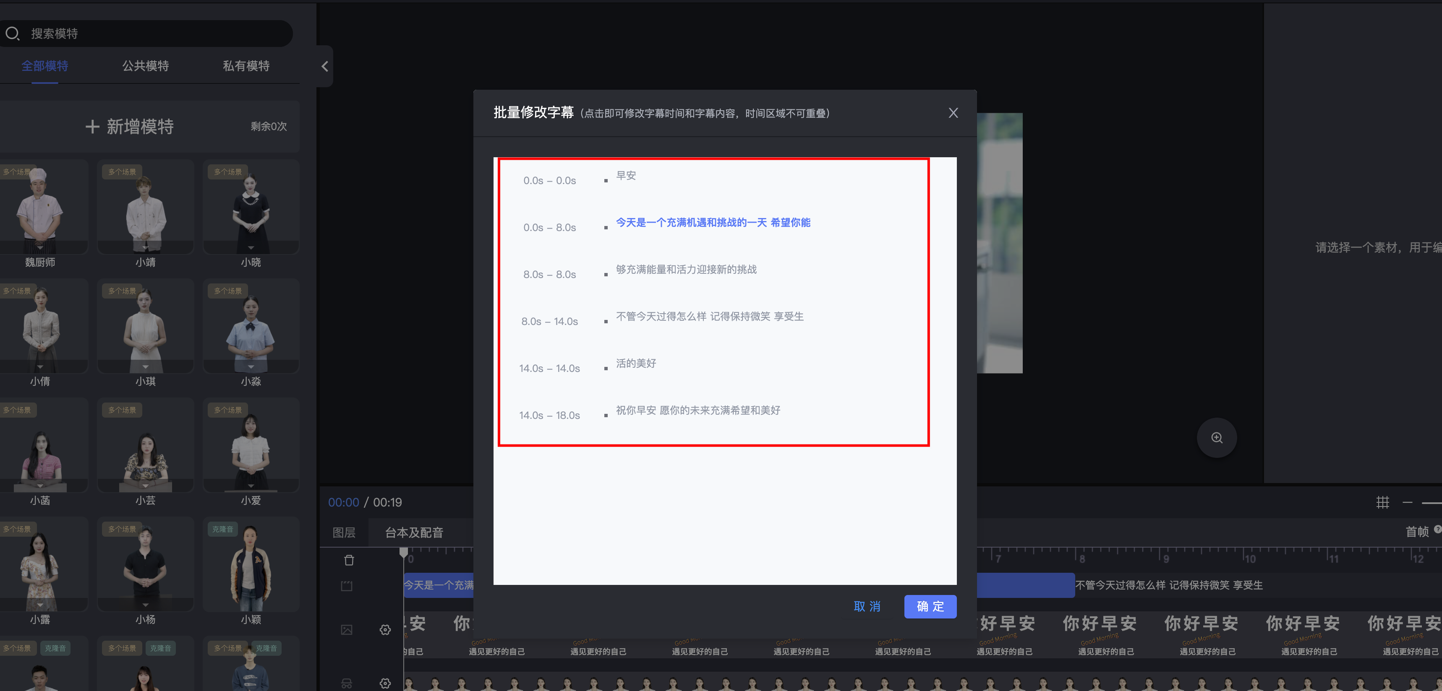Expand scenes arrow under 小露 card

tap(40, 605)
